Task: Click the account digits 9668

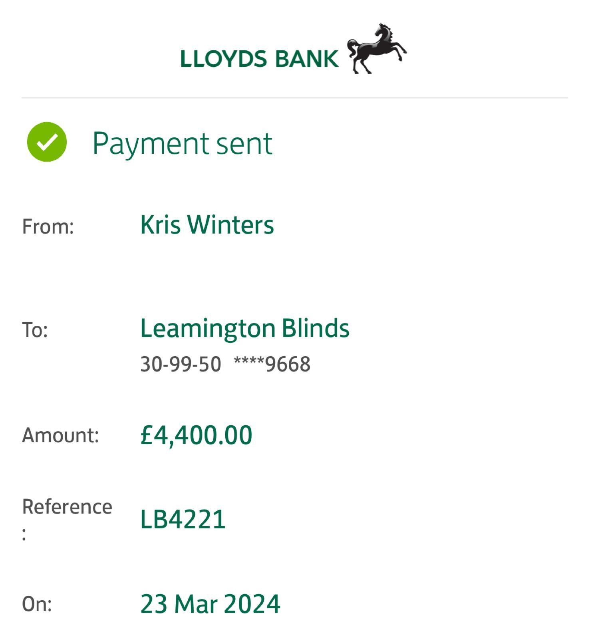Action: (288, 364)
